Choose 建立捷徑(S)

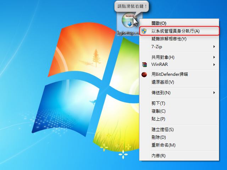click(179, 130)
